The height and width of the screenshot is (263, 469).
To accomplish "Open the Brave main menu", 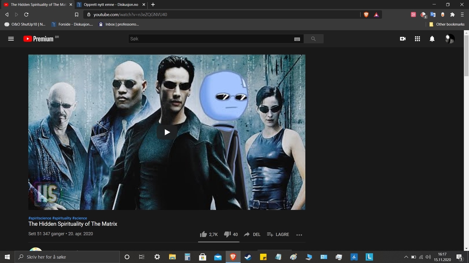I will pyautogui.click(x=462, y=15).
